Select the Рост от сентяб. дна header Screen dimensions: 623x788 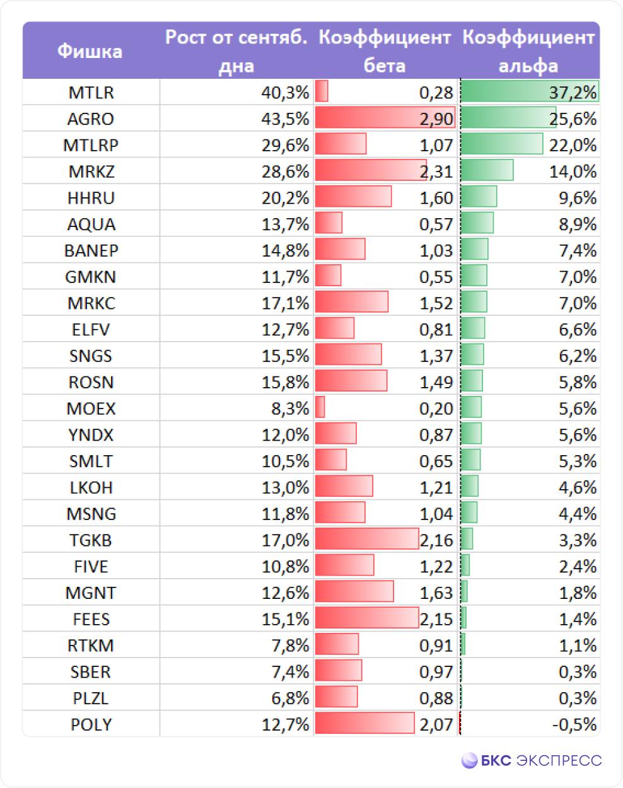pos(236,51)
